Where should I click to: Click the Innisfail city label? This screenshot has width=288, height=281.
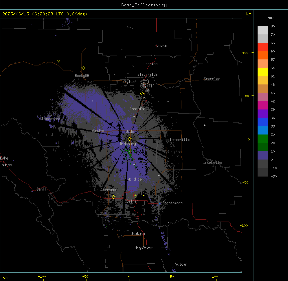139,109
